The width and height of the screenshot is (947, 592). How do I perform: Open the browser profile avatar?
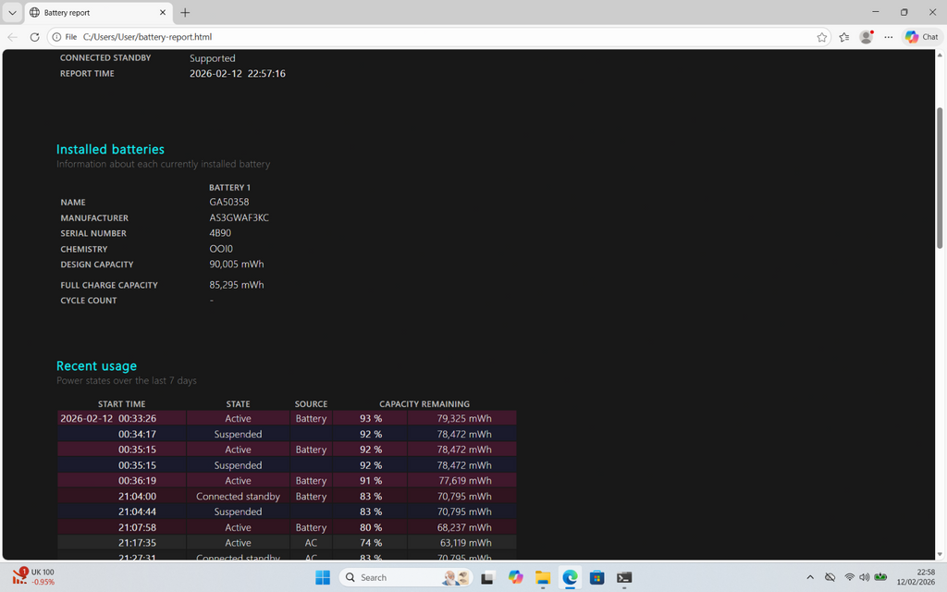click(x=867, y=37)
